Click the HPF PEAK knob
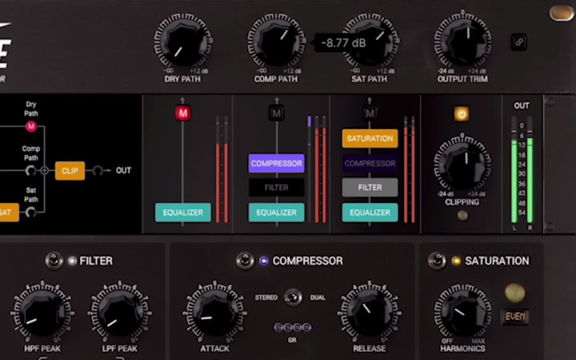The height and width of the screenshot is (360, 576). coord(42,313)
